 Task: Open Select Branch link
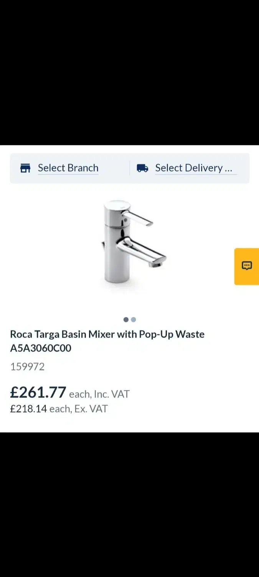click(x=68, y=168)
